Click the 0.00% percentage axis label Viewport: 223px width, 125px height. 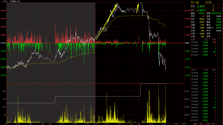click(187, 43)
